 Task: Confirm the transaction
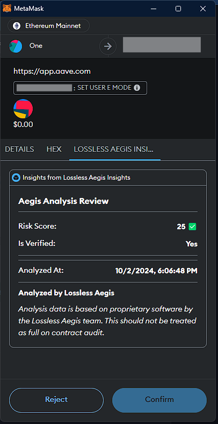[159, 400]
